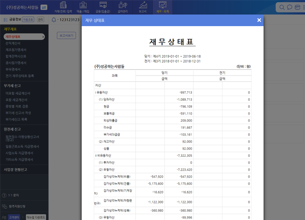The width and height of the screenshot is (305, 220).
Task: Open 원격지원신청 link
Action: click(x=17, y=206)
